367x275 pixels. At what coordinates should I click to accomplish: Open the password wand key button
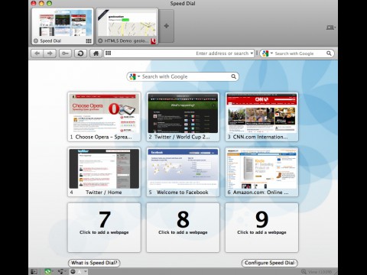tap(65, 53)
